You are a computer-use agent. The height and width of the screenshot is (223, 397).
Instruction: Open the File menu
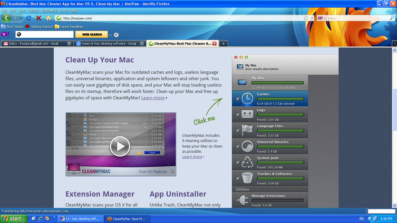pyautogui.click(x=4, y=10)
